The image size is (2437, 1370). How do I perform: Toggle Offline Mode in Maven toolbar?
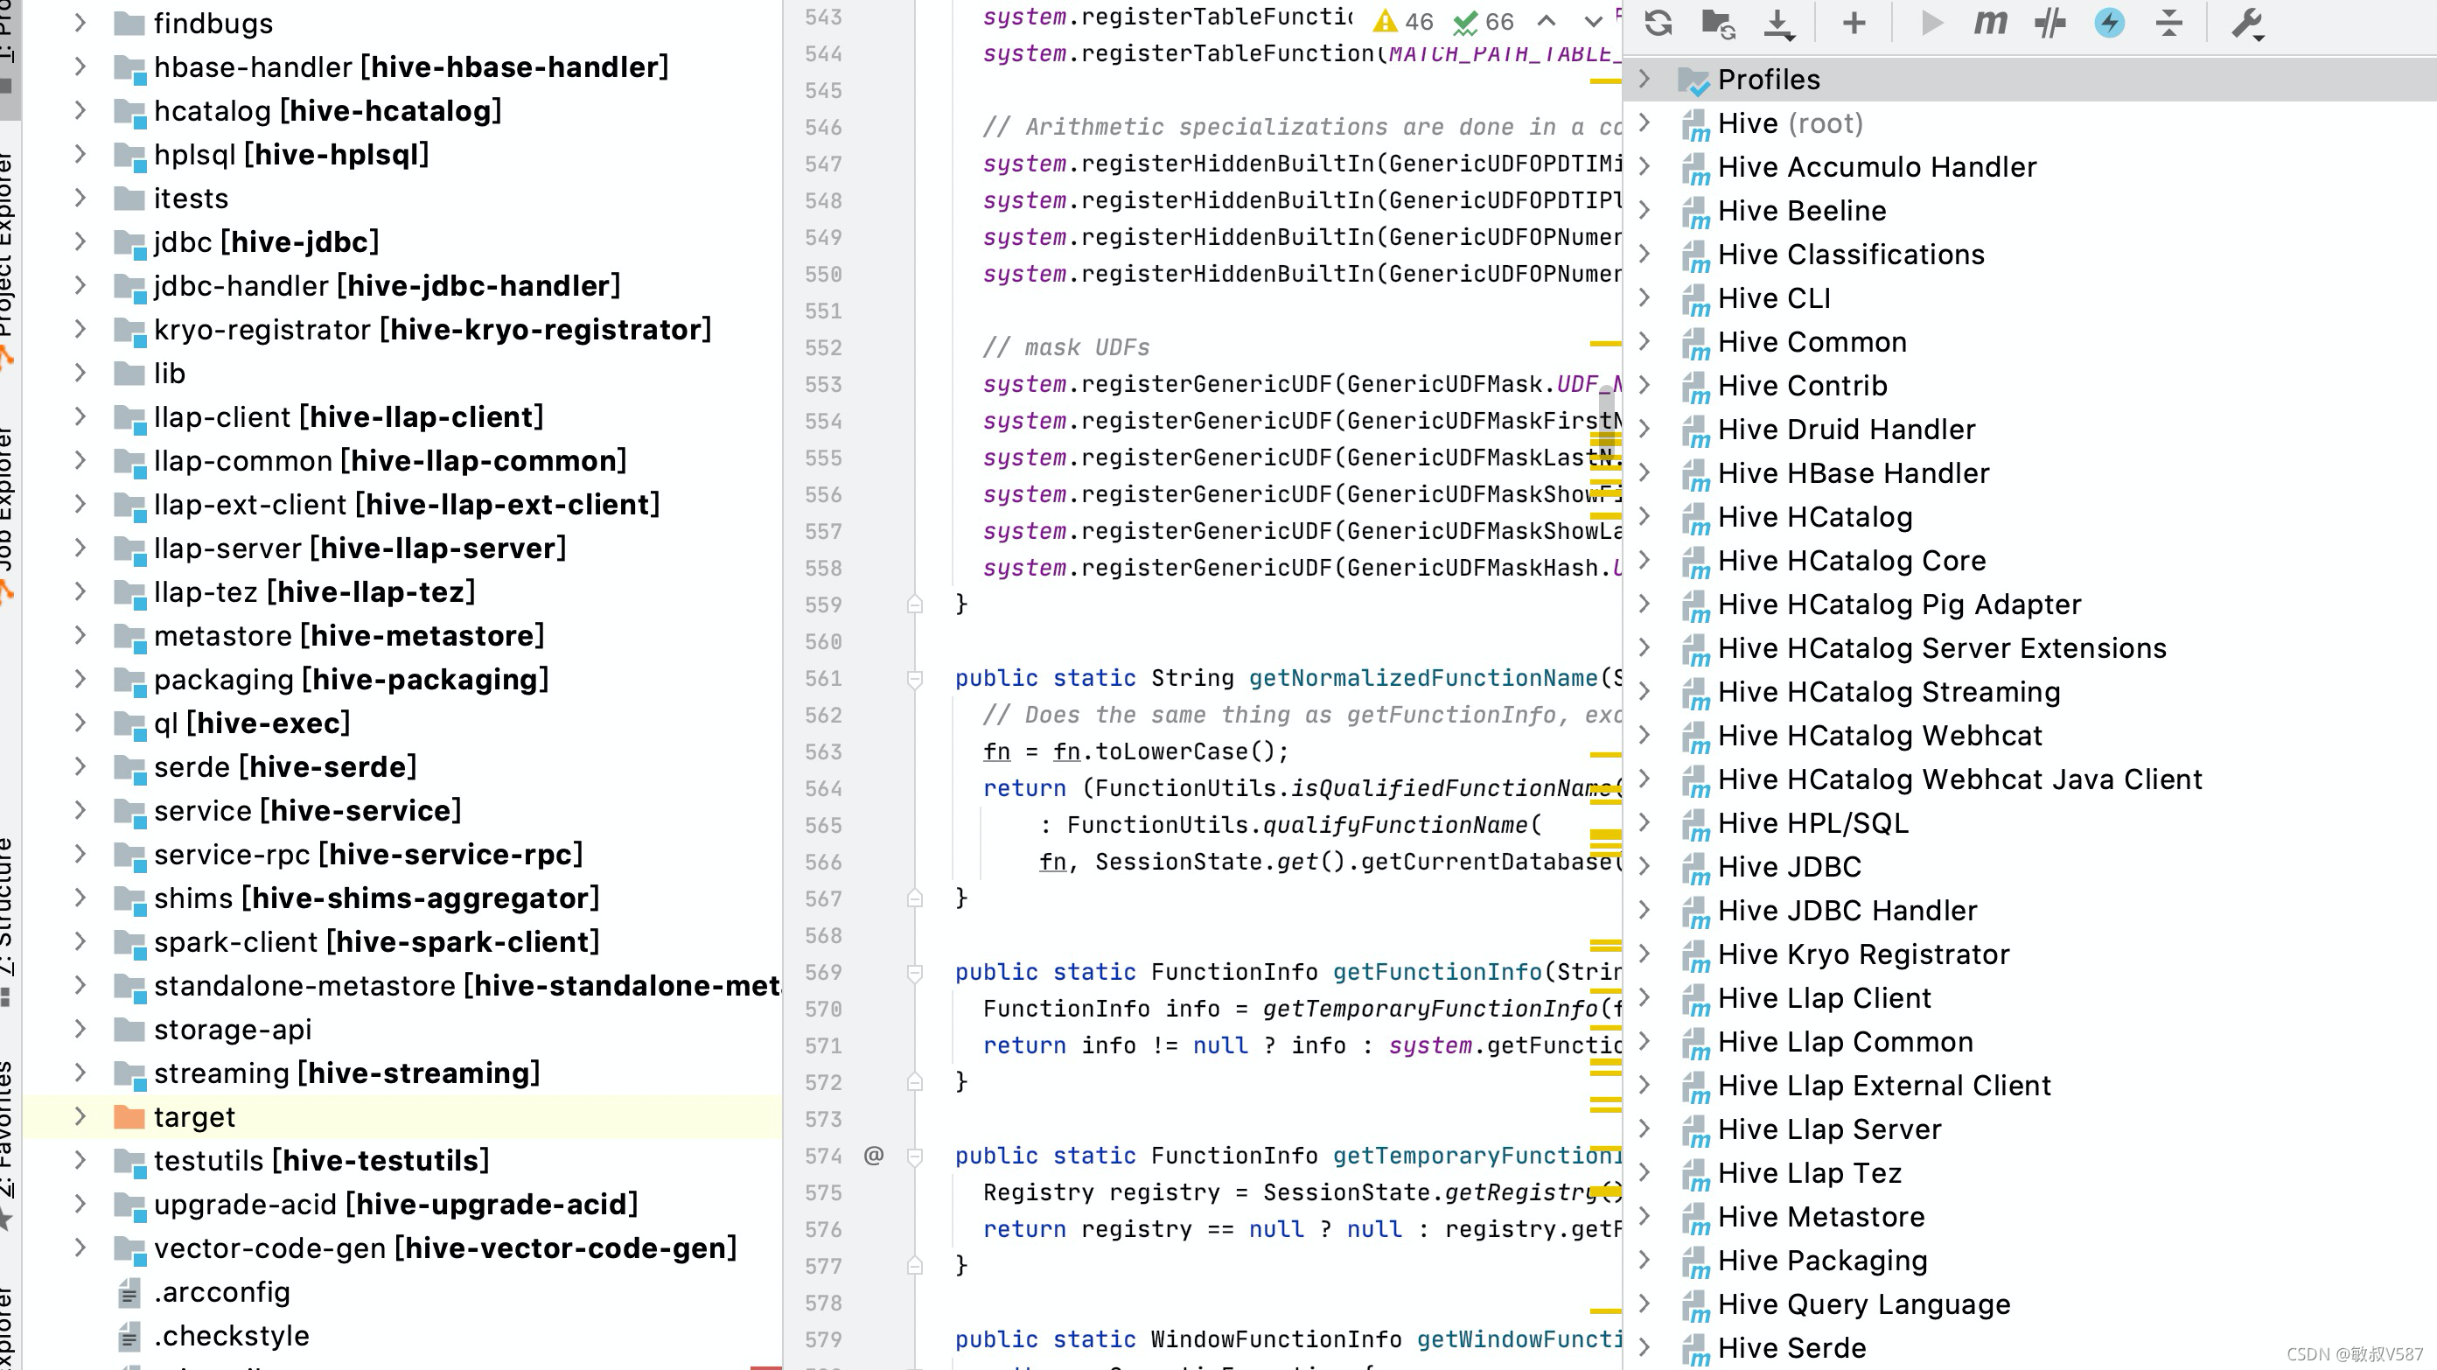(2049, 23)
